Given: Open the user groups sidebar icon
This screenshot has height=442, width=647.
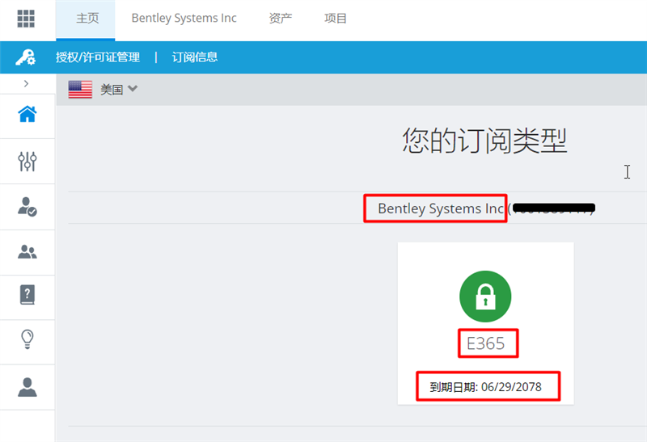Looking at the screenshot, I should [x=27, y=252].
